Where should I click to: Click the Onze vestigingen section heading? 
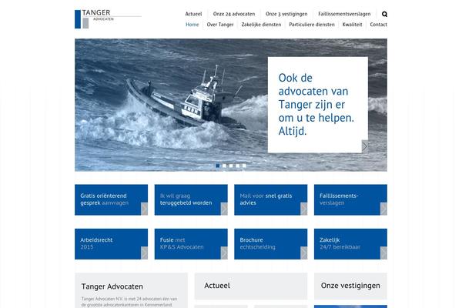350,286
